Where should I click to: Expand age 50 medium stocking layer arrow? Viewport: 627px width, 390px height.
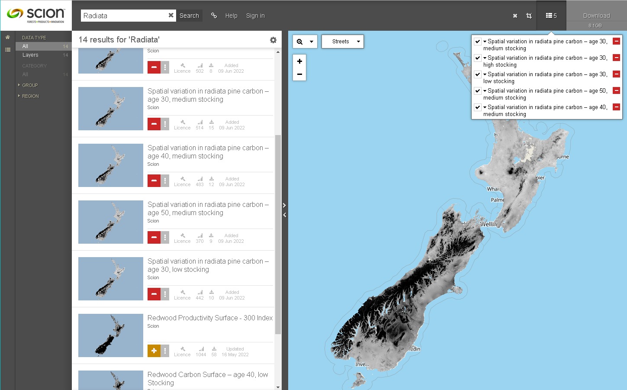485,91
